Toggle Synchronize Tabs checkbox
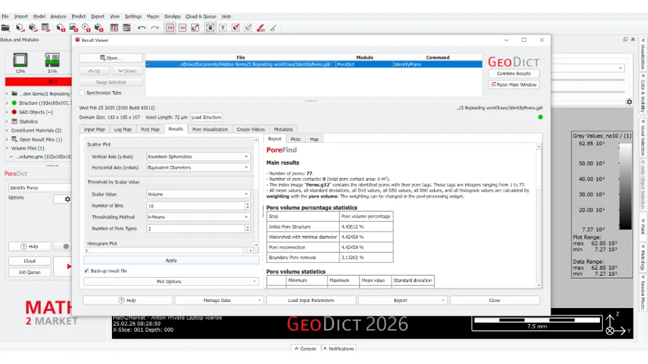 tap(82, 93)
